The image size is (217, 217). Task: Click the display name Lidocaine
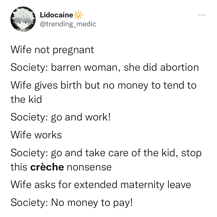56,15
